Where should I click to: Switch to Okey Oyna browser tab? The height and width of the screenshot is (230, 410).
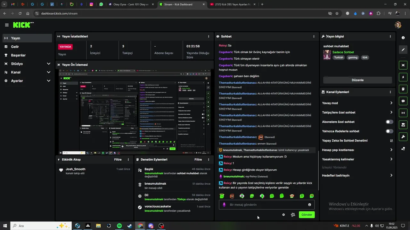[130, 4]
